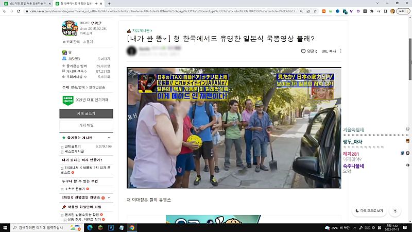This screenshot has width=412, height=232.
Task: Open the taskbar clock and date
Action: pos(392,227)
